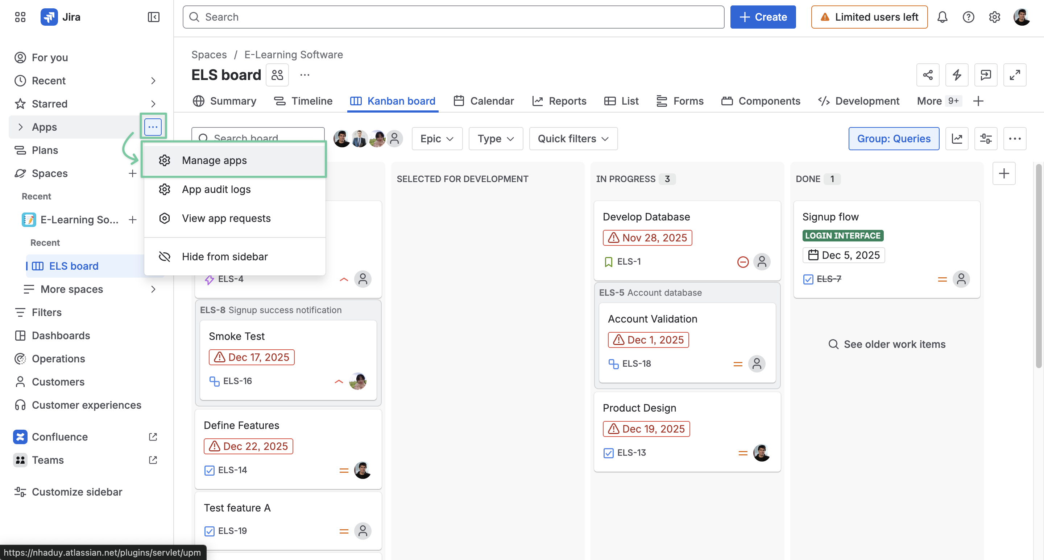The image size is (1044, 560).
Task: Toggle the Group: Queries button
Action: click(x=893, y=139)
